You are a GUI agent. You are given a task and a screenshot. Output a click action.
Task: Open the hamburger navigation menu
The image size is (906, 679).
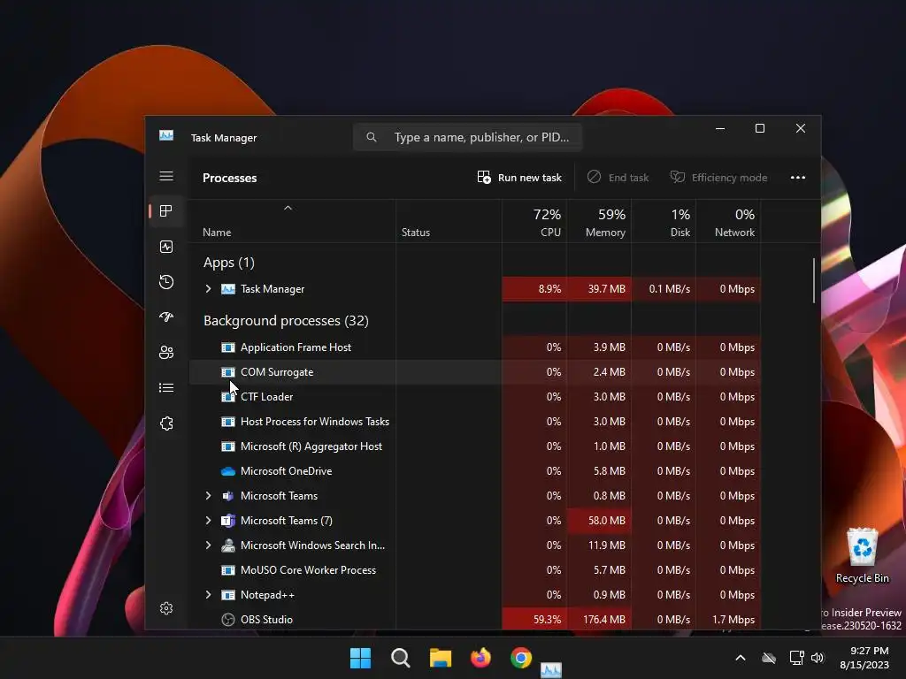click(x=166, y=176)
